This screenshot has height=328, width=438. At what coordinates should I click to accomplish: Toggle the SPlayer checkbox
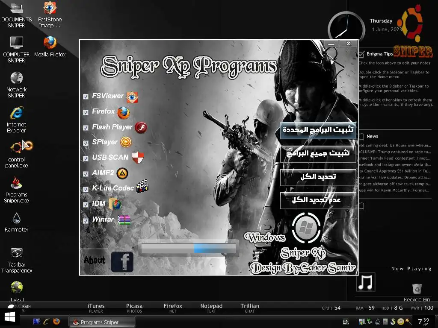(86, 143)
